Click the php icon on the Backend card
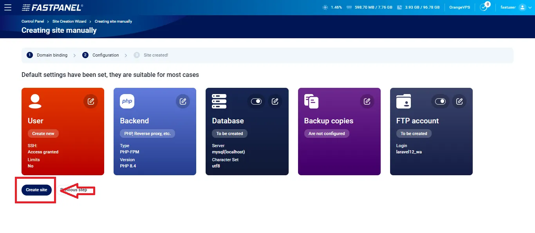 tap(127, 101)
